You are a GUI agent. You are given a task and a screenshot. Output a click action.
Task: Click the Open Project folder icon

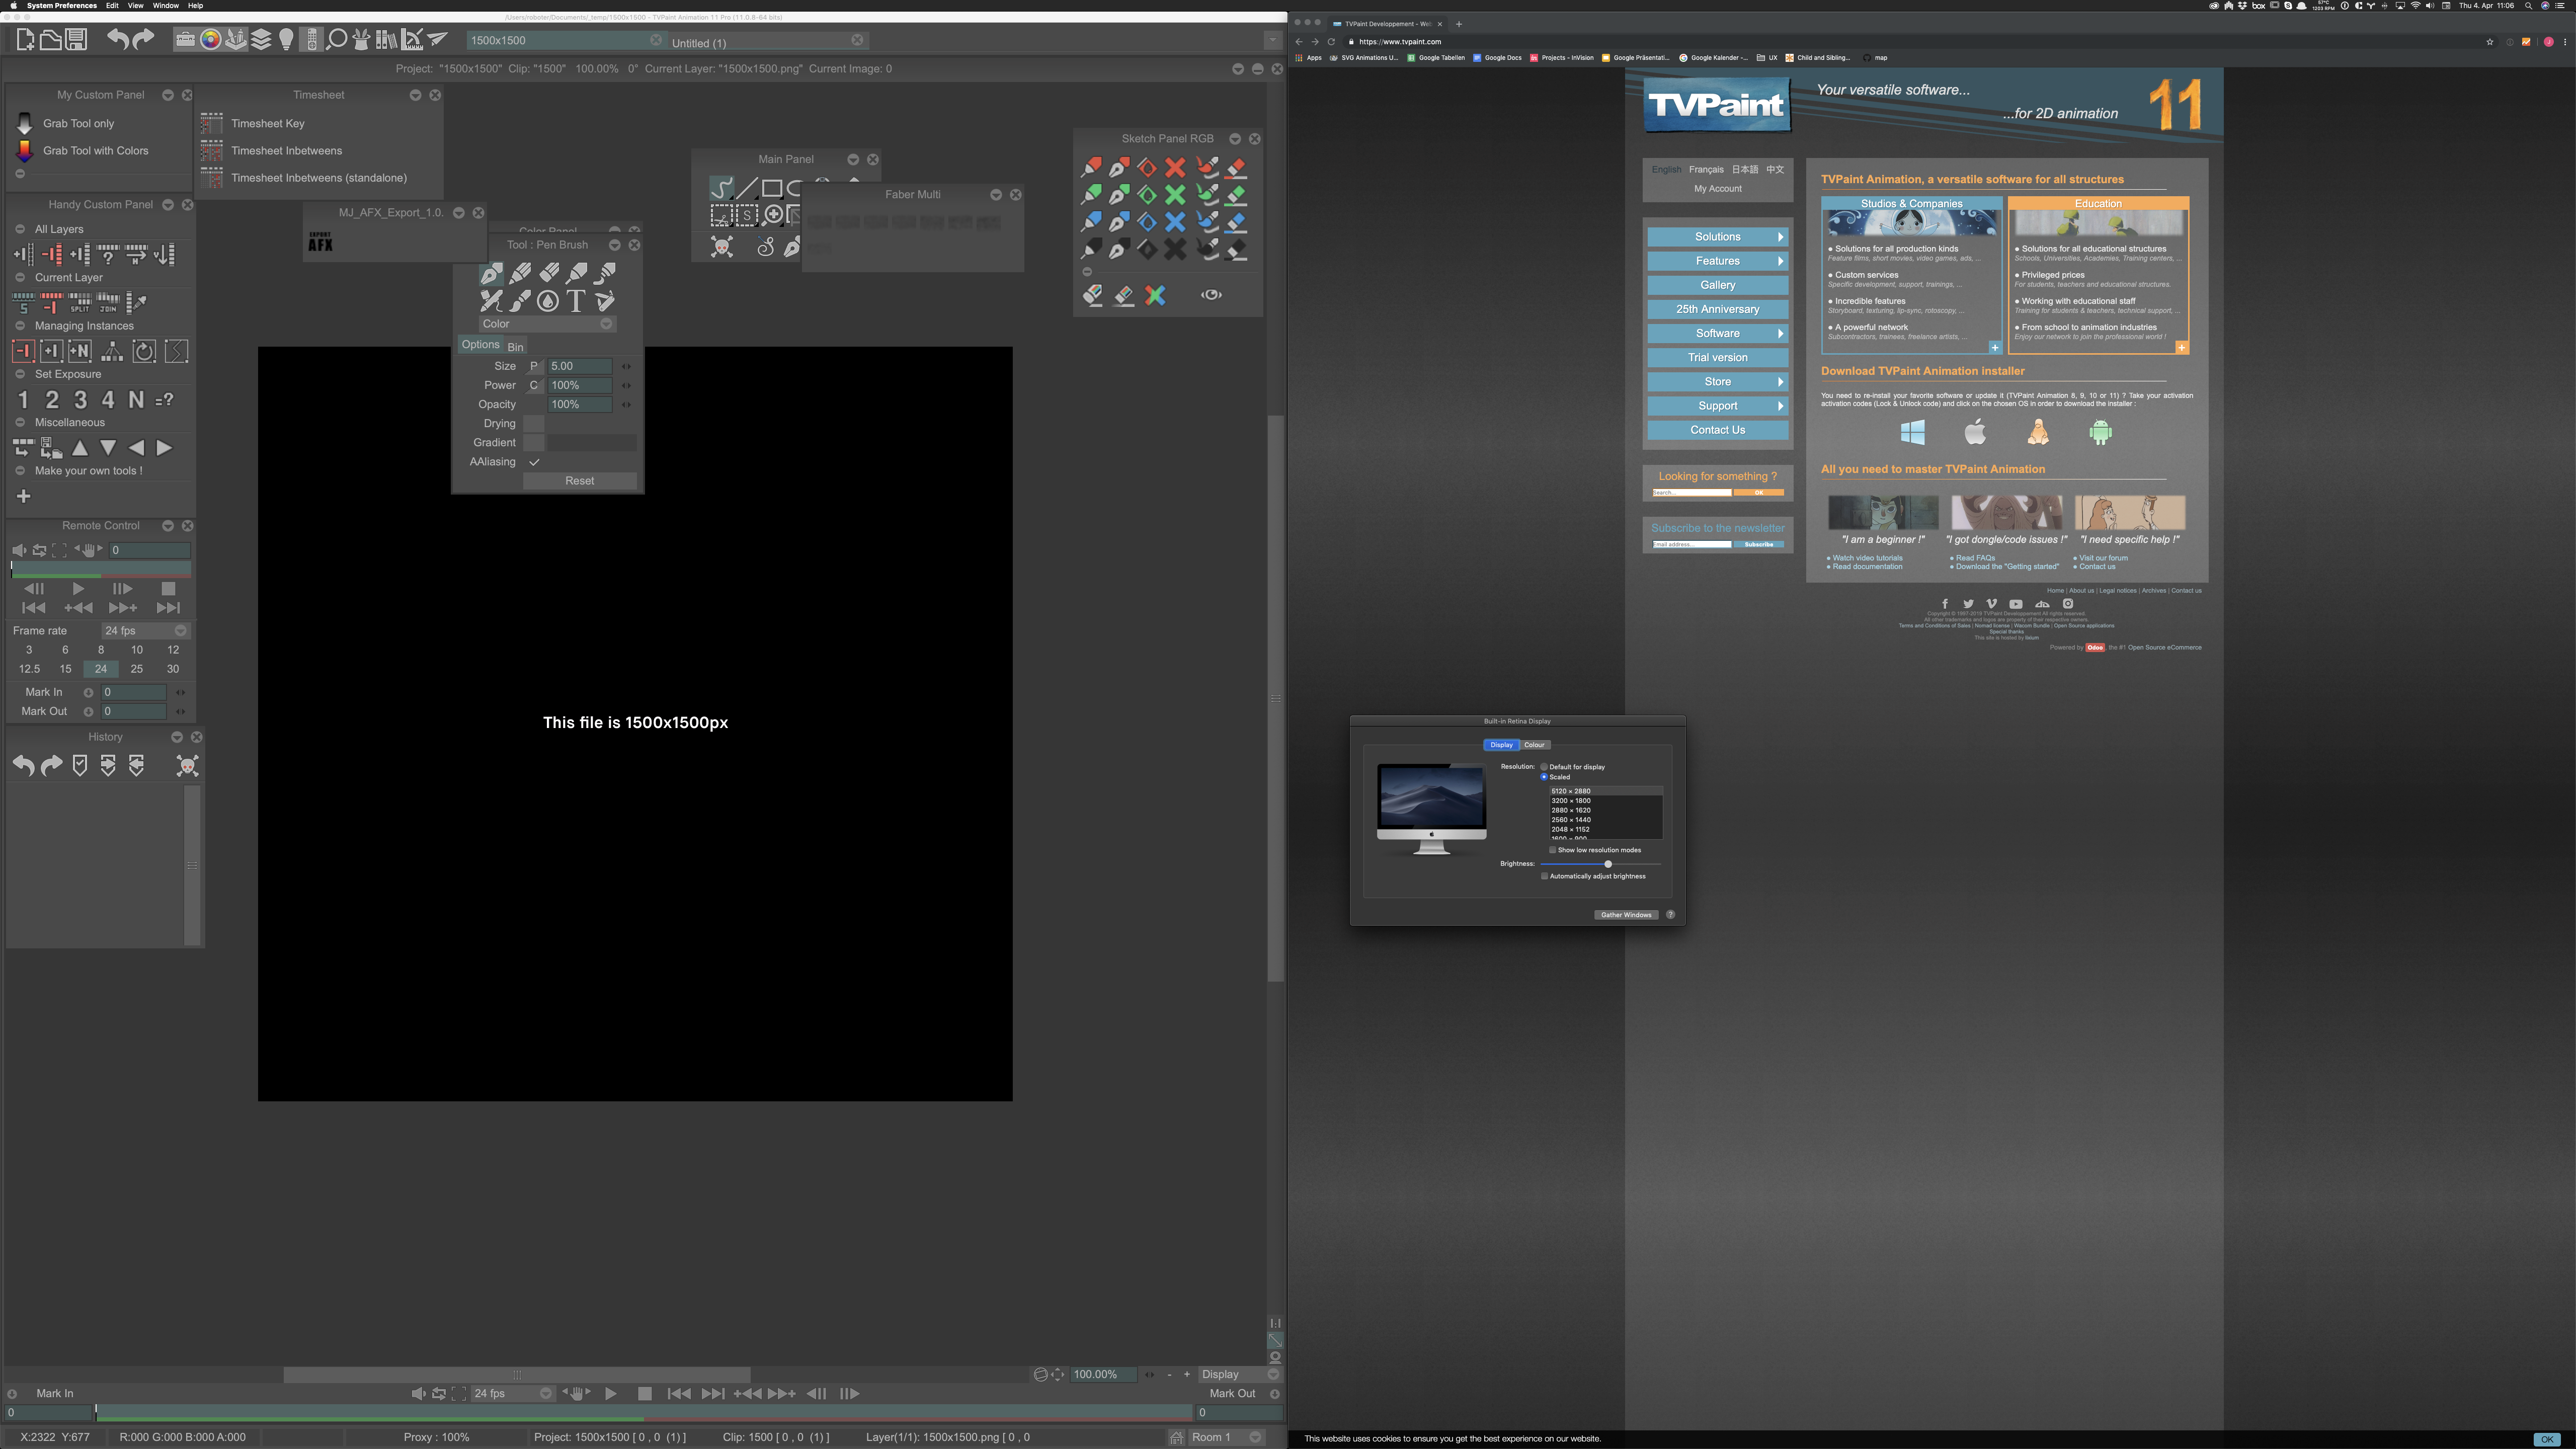tap(50, 40)
